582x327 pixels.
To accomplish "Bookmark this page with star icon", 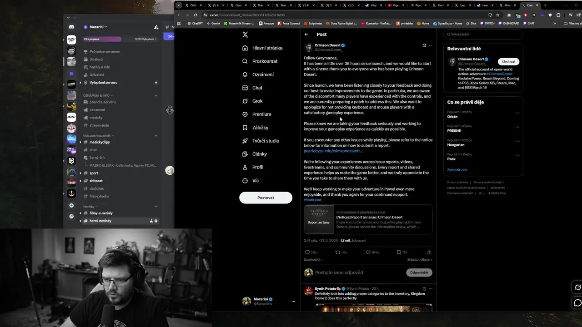I will click(498, 15).
